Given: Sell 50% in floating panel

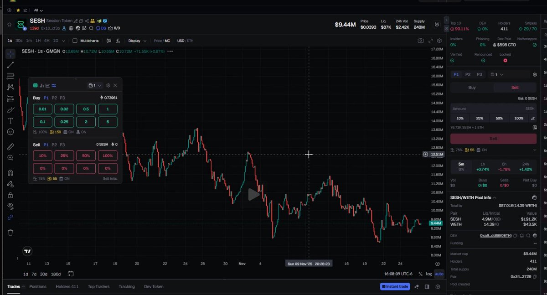Looking at the screenshot, I should 86,156.
